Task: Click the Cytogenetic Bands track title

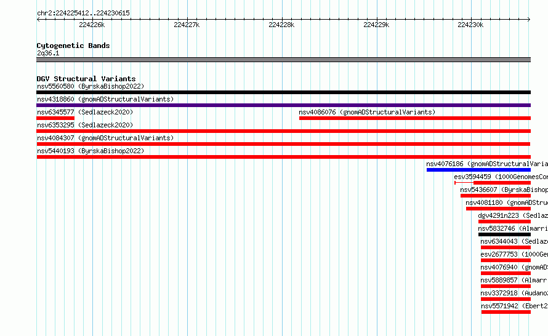Action: (73, 46)
